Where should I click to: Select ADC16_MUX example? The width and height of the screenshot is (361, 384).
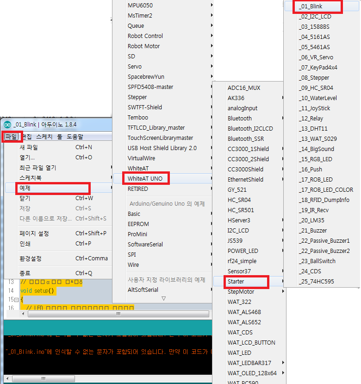[249, 88]
